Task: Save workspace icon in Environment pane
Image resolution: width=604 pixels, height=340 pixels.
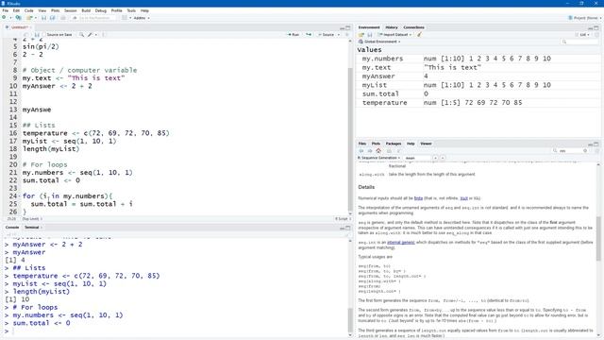Action: 370,35
